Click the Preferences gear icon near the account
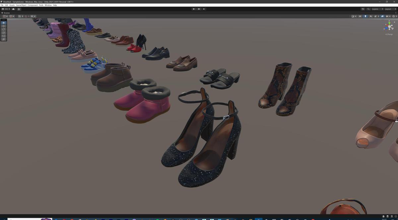 pos(19,9)
